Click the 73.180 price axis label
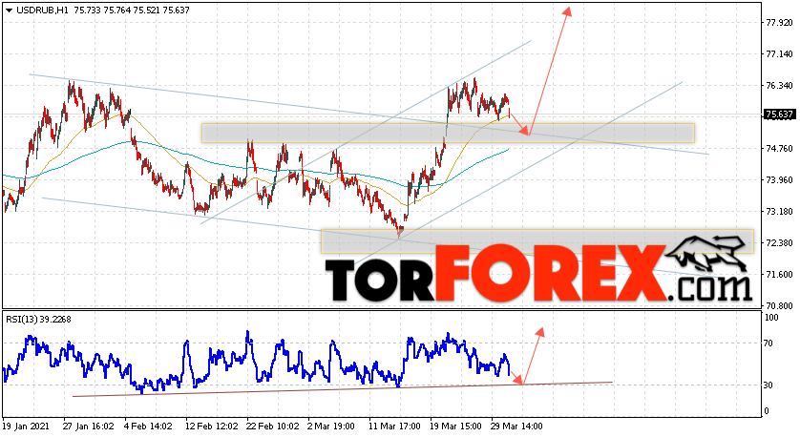The height and width of the screenshot is (437, 800). pos(780,212)
